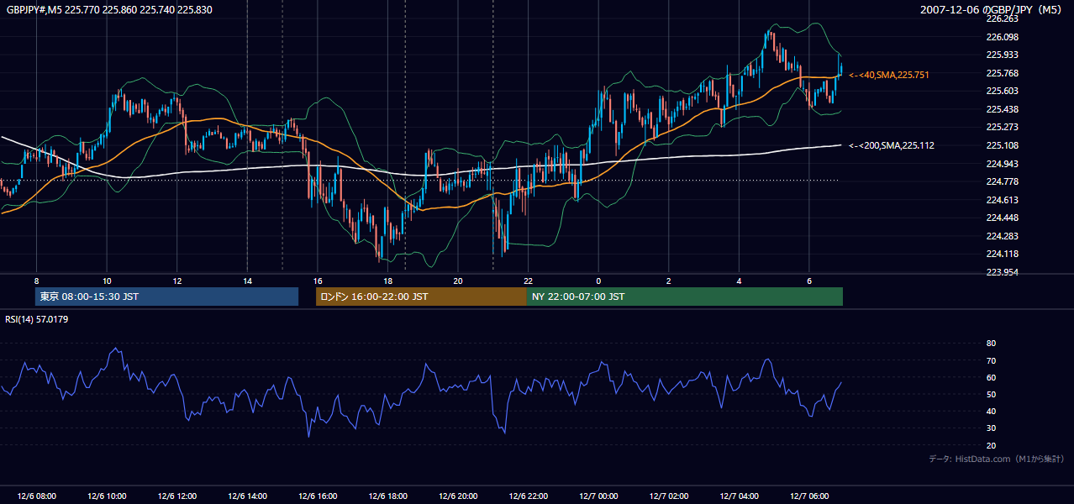The height and width of the screenshot is (504, 1074).
Task: Click the bottom time label 12/6 18:00
Action: (x=387, y=496)
